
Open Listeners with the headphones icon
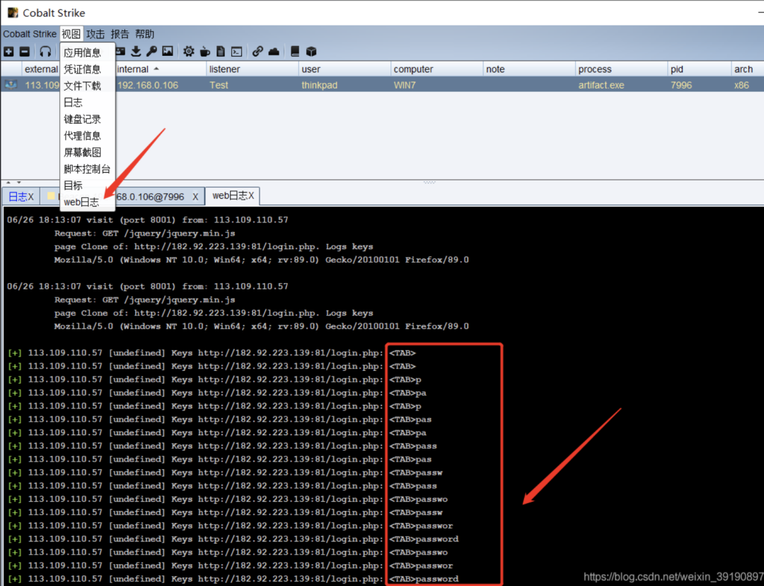click(45, 51)
